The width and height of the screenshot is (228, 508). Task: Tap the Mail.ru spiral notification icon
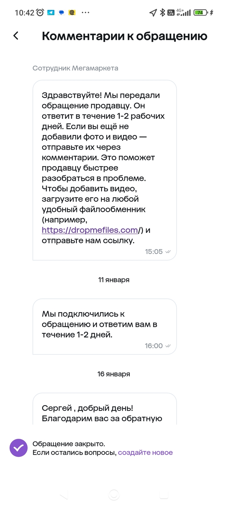pyautogui.click(x=72, y=12)
